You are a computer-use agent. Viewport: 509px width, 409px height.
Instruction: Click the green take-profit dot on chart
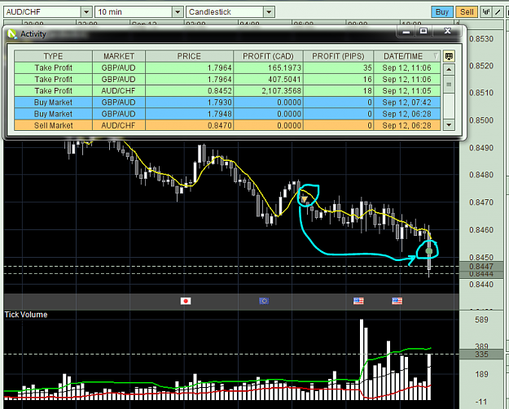429,250
